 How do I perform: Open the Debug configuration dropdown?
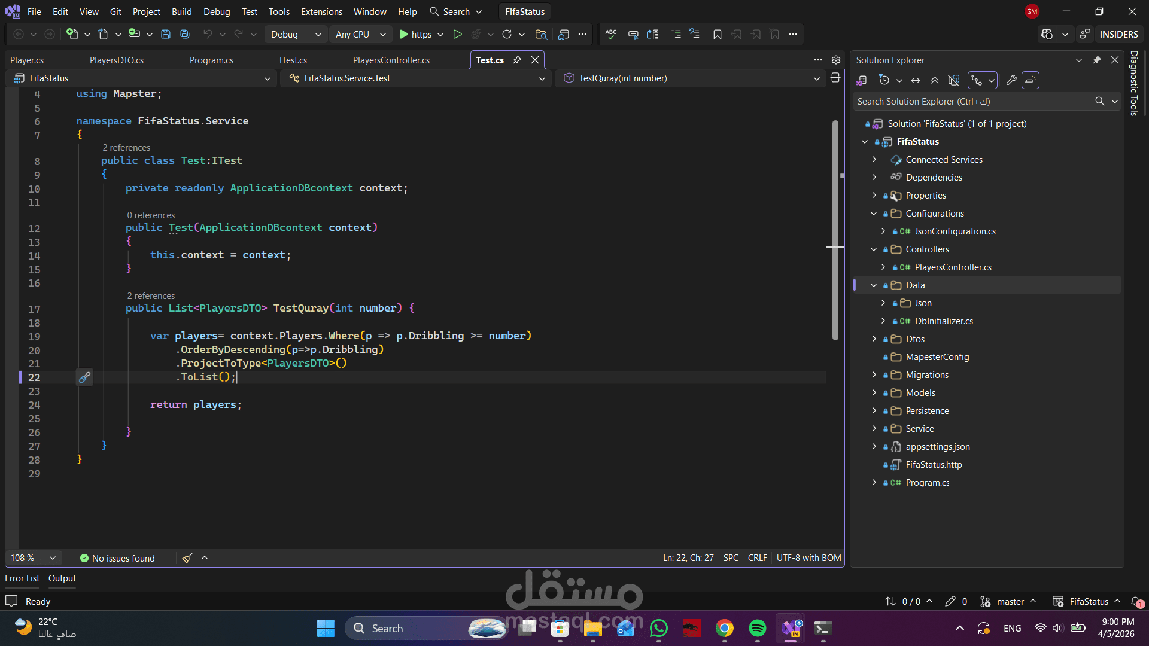pos(296,35)
